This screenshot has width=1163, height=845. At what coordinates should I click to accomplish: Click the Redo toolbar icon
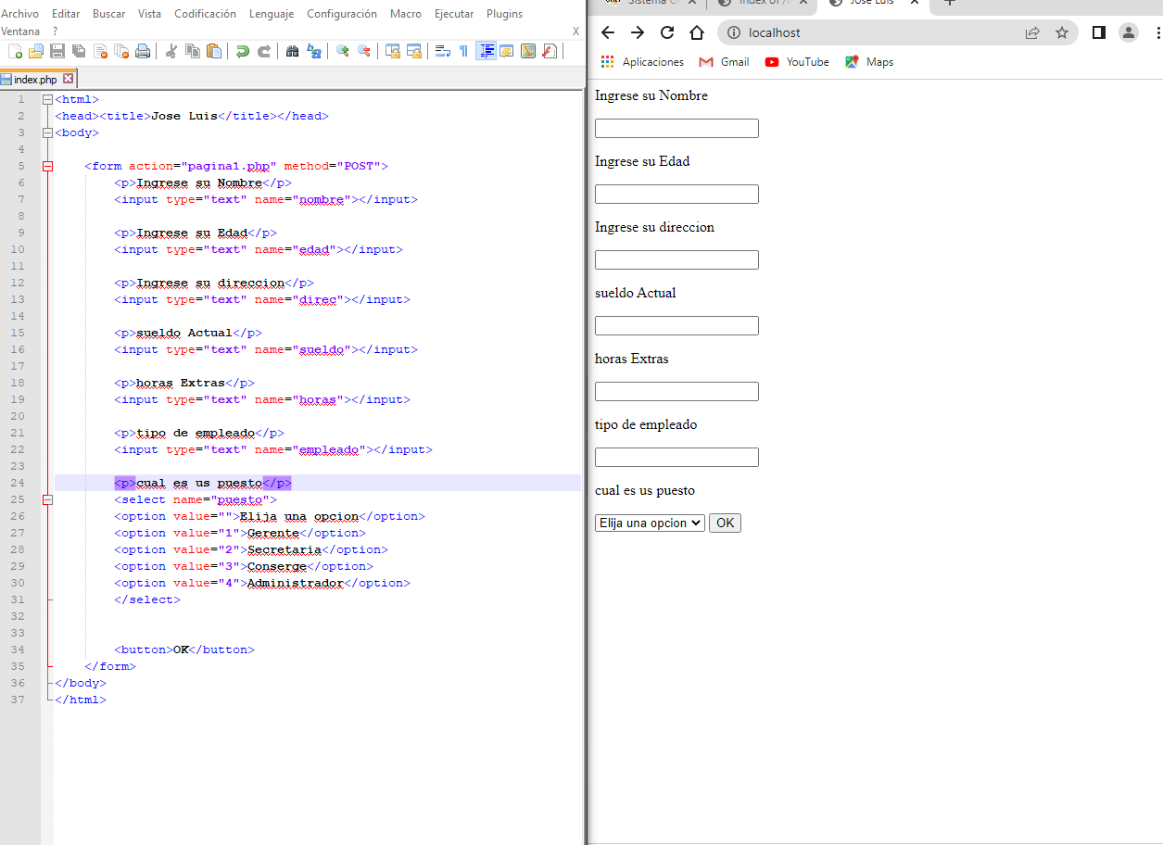click(x=264, y=51)
